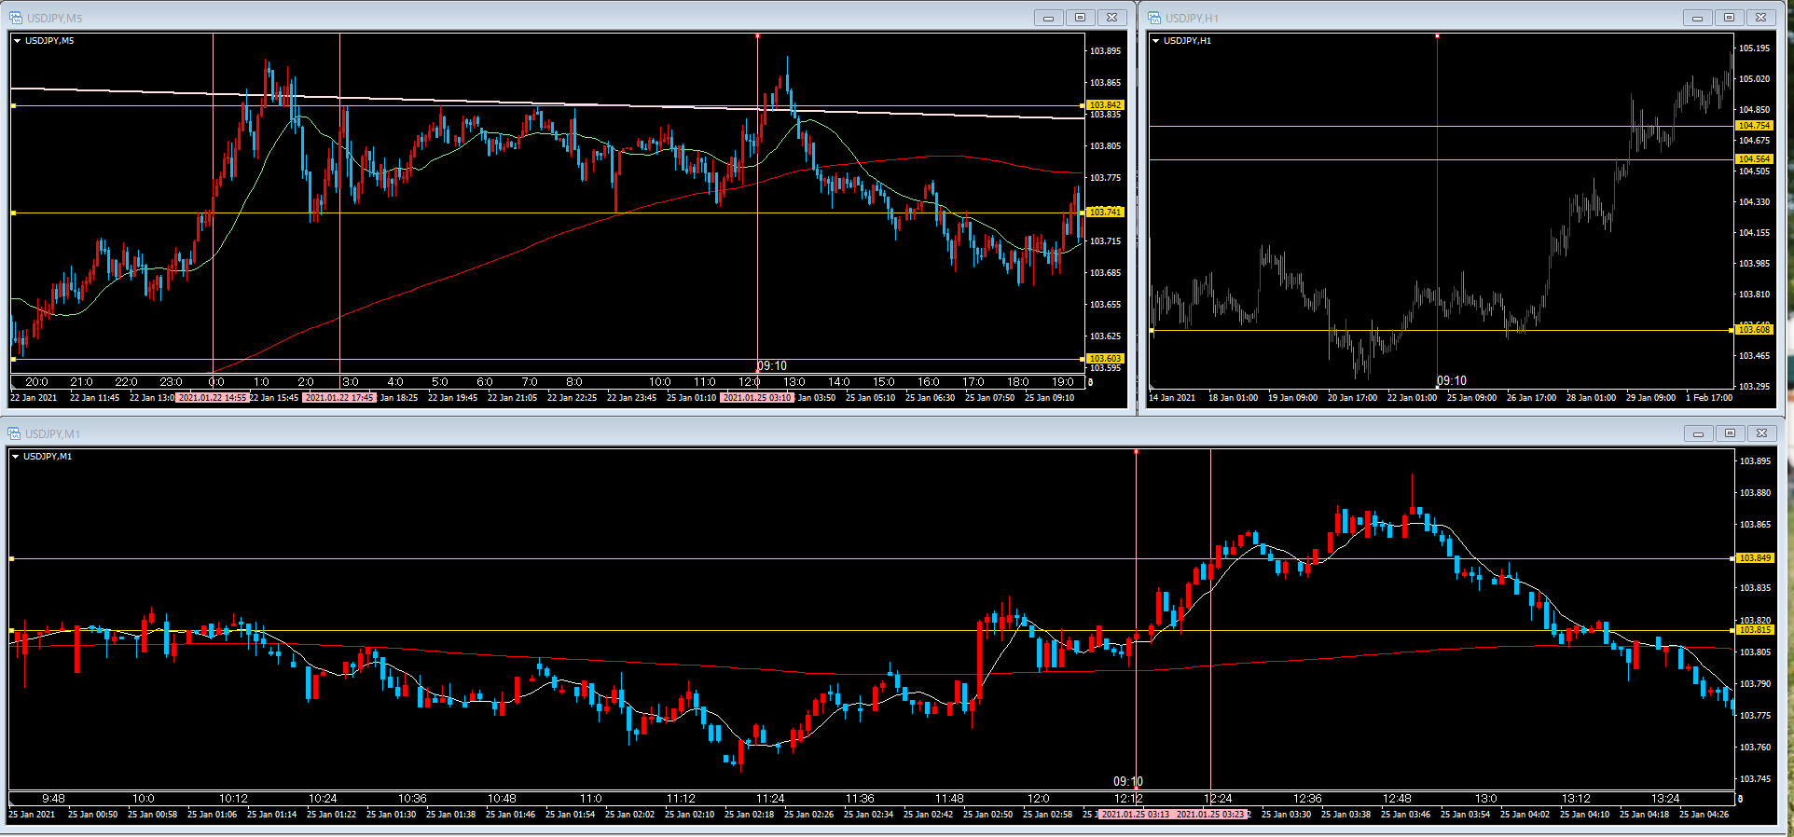Maximize the USDJPY,M1 chart window
1794x837 pixels.
[x=1730, y=433]
